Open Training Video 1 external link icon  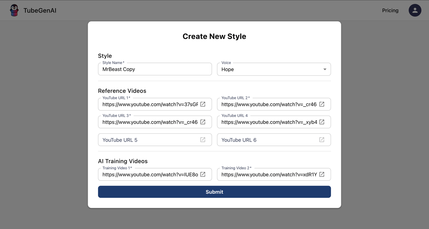[x=203, y=174]
